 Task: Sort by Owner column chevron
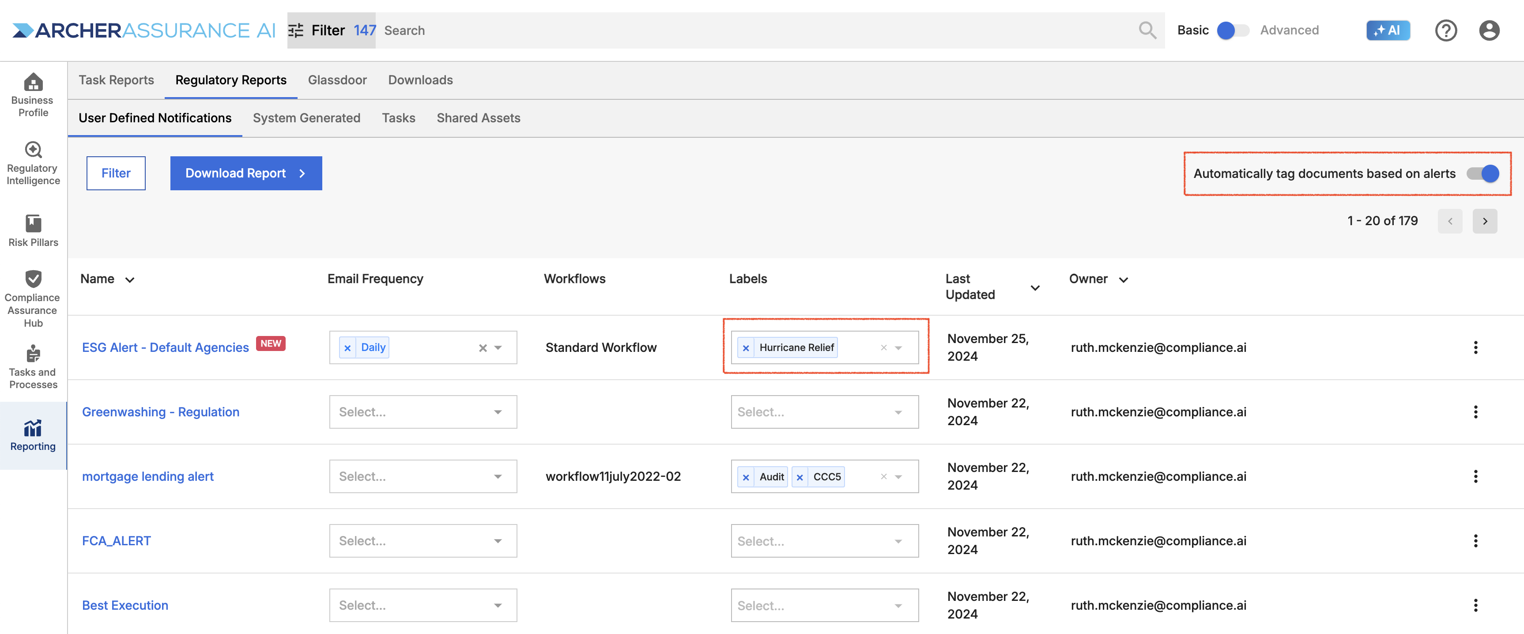(x=1123, y=280)
